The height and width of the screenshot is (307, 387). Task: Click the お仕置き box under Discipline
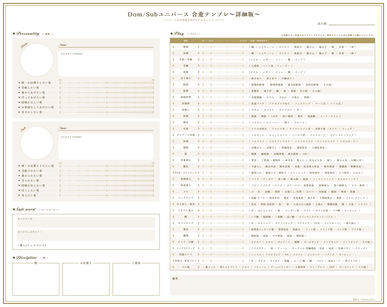point(86,279)
